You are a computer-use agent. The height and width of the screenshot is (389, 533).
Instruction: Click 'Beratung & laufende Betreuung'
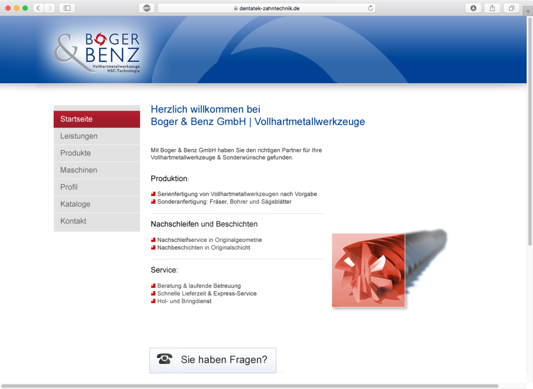tap(199, 286)
